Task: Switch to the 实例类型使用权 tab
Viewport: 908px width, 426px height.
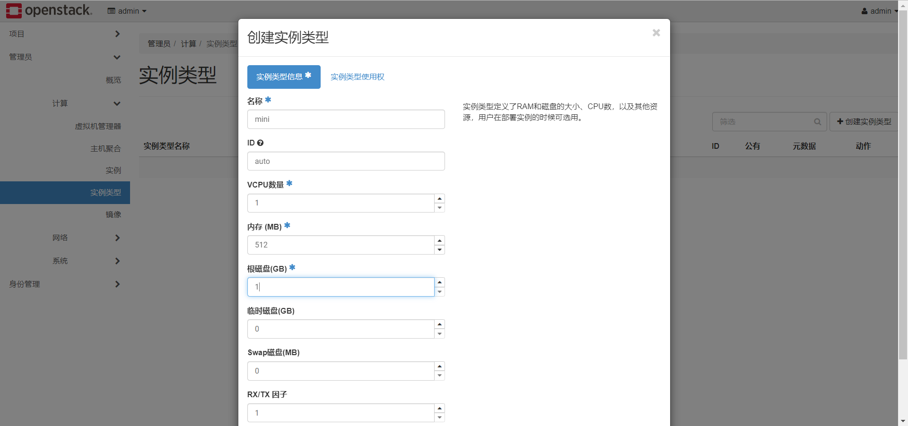Action: point(358,77)
